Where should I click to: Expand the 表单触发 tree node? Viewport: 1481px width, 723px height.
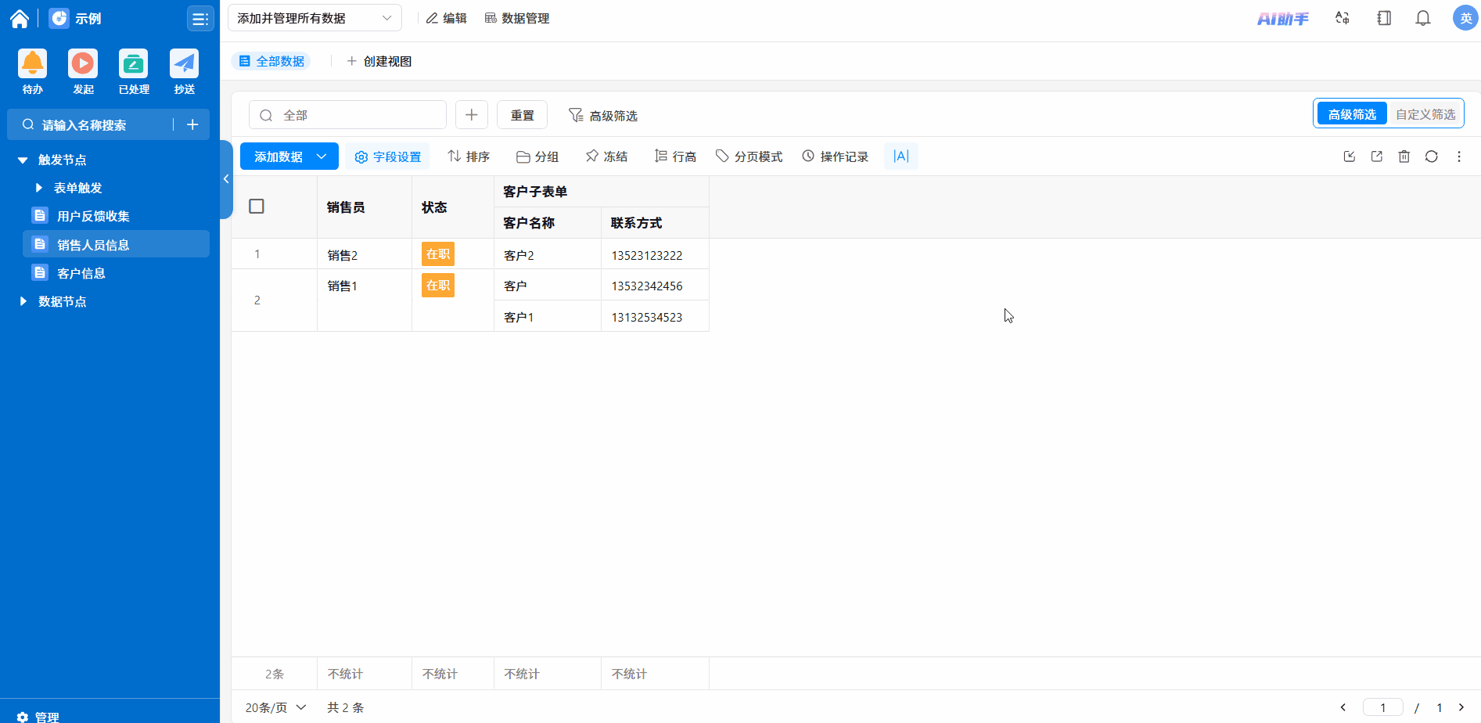pyautogui.click(x=38, y=188)
